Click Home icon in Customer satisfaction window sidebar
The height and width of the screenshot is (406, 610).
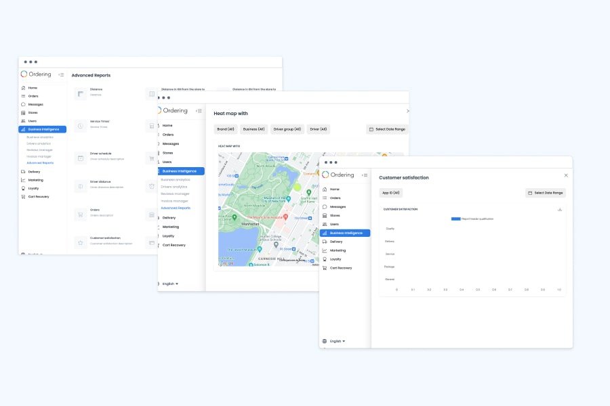[325, 189]
